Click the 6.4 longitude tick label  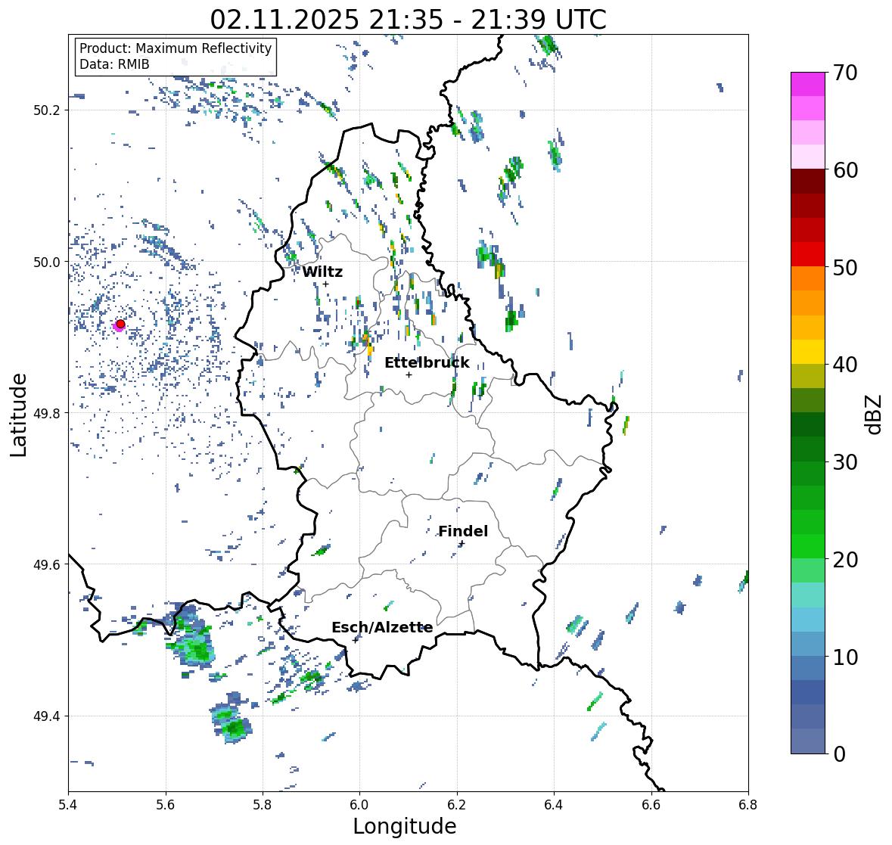(x=554, y=805)
